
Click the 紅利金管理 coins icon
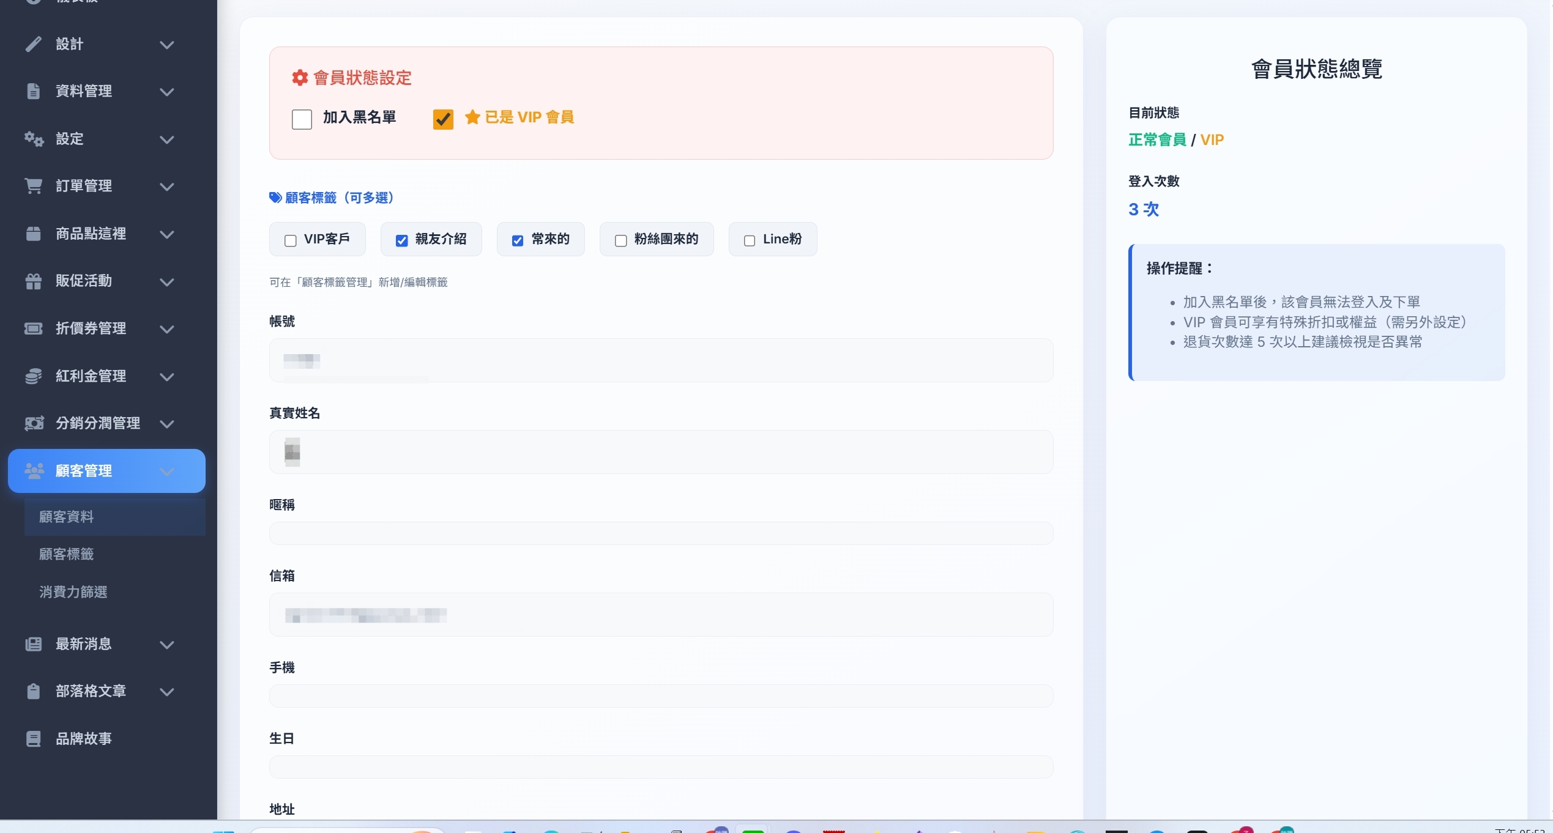tap(34, 376)
